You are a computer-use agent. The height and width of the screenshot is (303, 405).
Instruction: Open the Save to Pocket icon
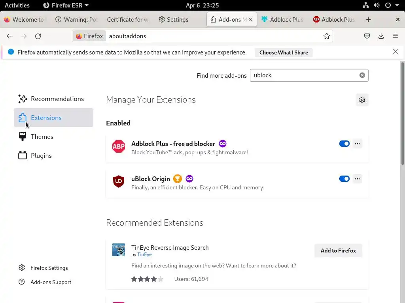tap(367, 36)
